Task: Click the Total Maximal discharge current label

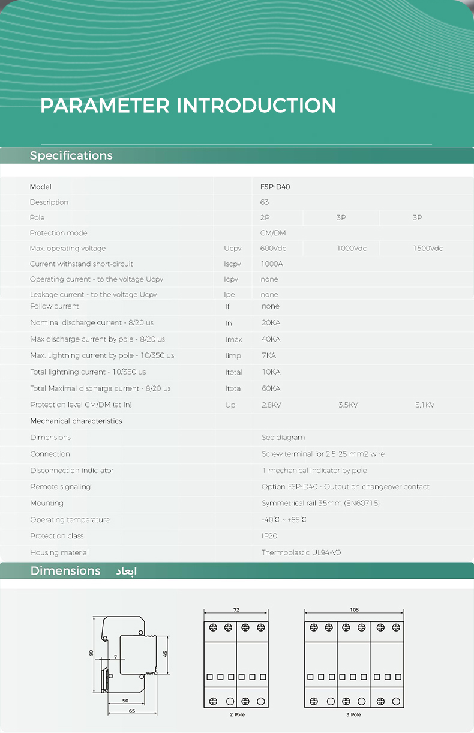Action: (101, 389)
